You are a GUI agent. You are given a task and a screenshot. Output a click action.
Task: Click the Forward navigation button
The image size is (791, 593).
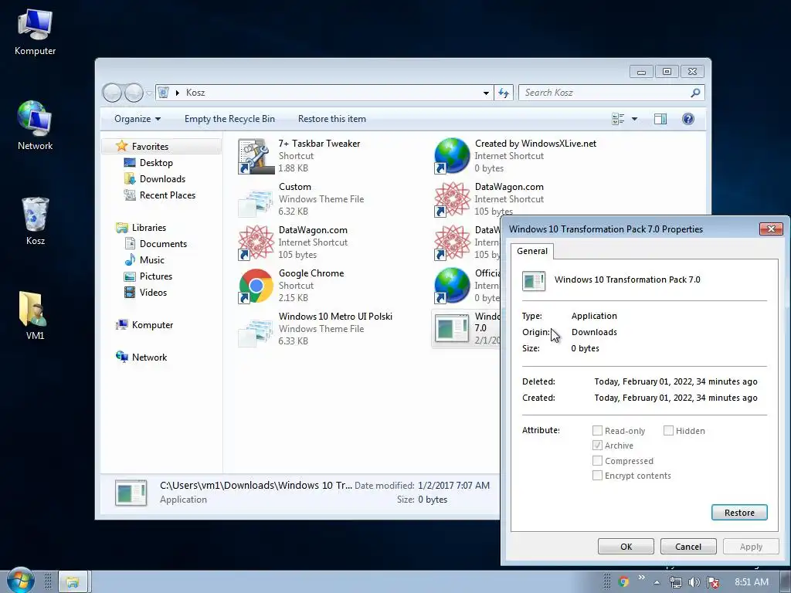[x=134, y=93]
